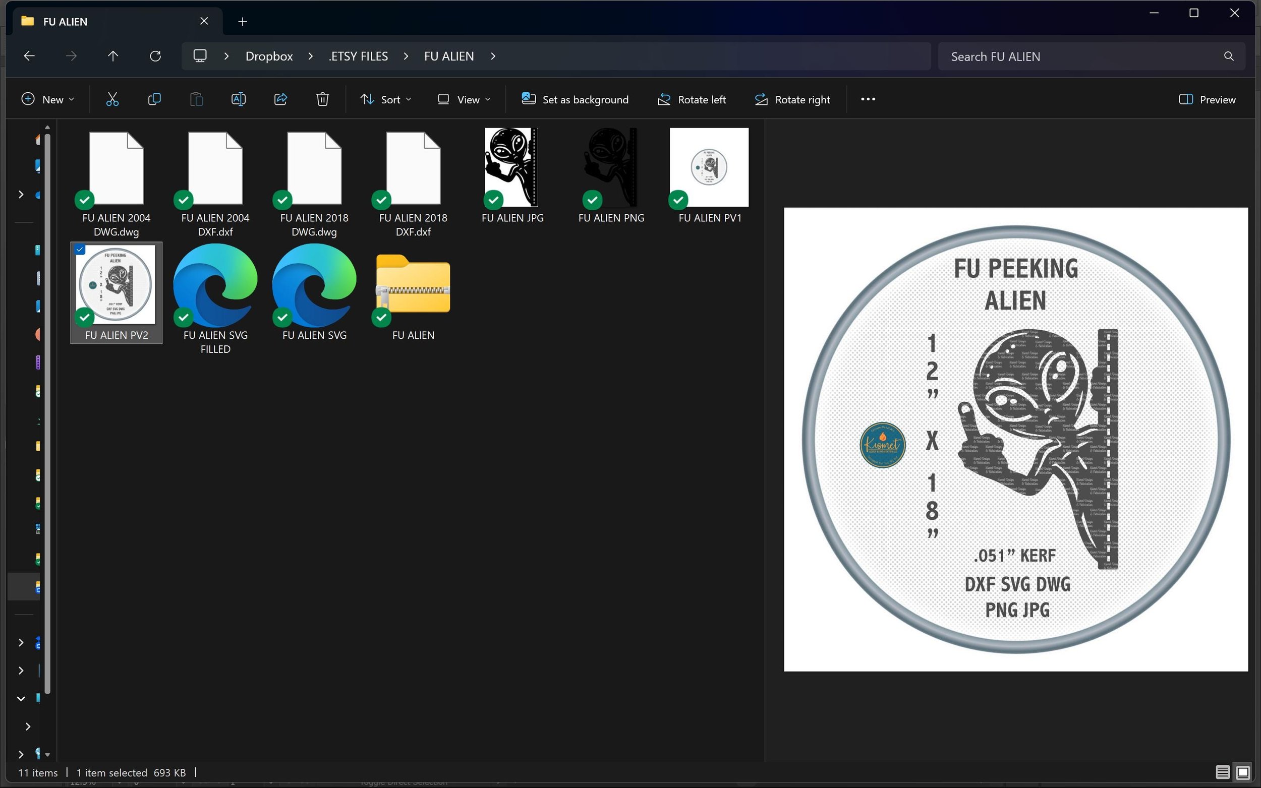
Task: Select the FU ALIEN JPG thumbnail
Action: (x=511, y=167)
